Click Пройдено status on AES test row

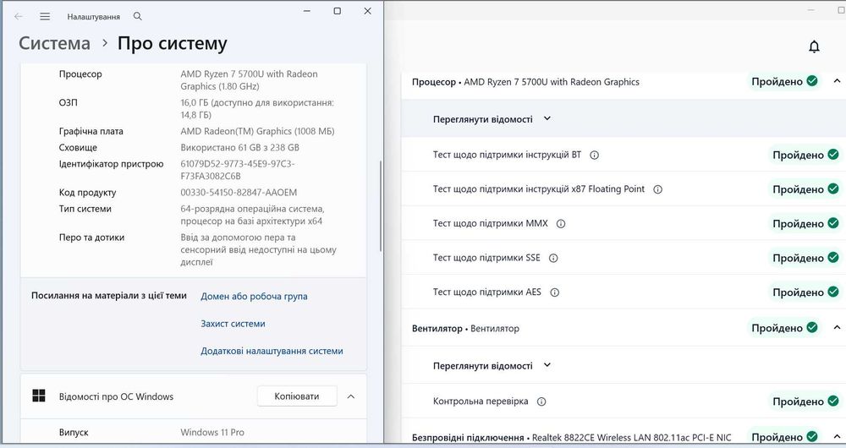coord(798,292)
